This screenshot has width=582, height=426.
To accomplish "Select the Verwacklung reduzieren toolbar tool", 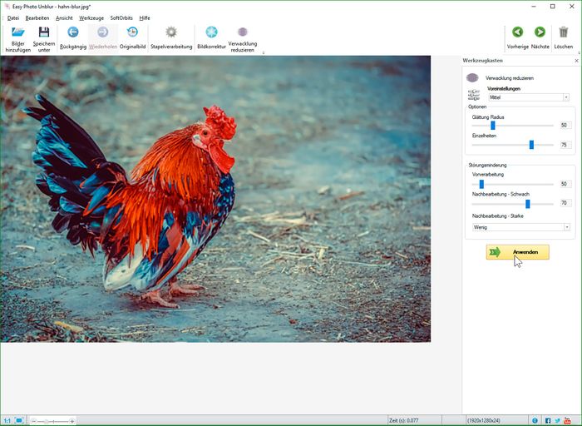I will [242, 32].
